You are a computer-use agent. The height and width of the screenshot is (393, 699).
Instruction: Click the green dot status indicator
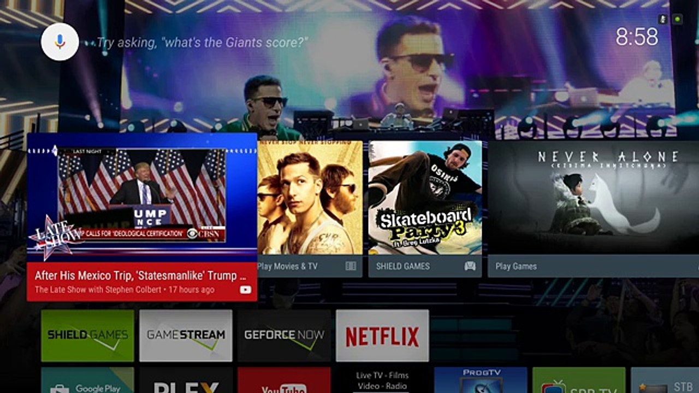click(677, 19)
